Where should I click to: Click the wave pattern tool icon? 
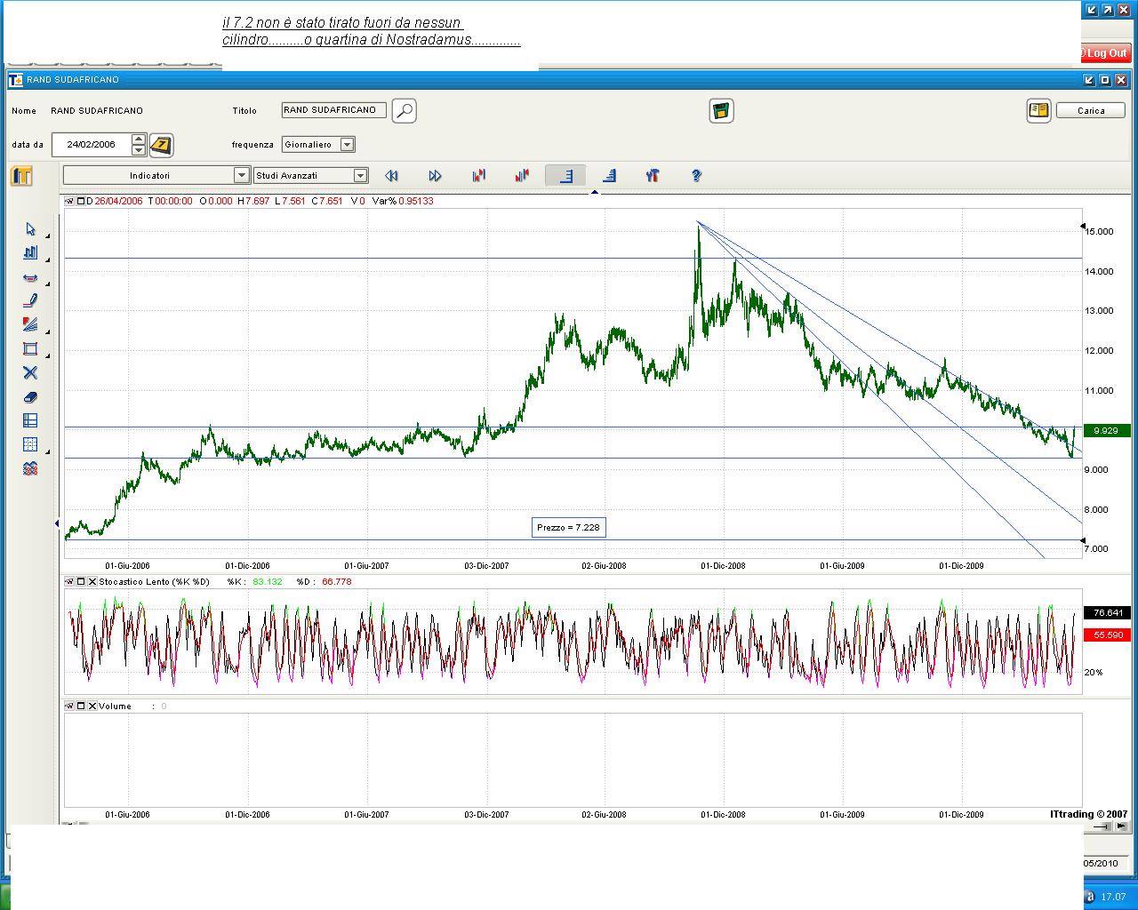(x=30, y=468)
